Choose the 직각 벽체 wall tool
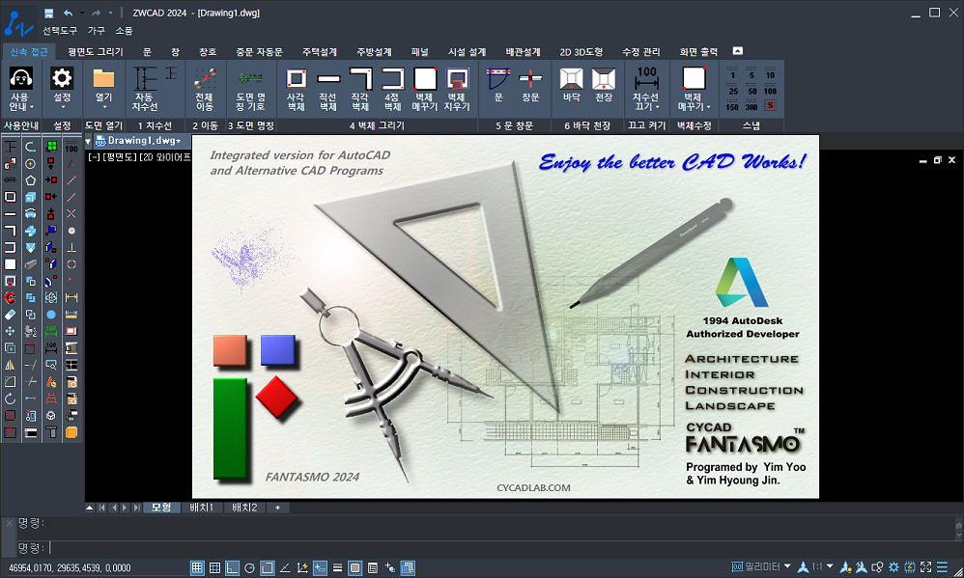 pyautogui.click(x=360, y=90)
